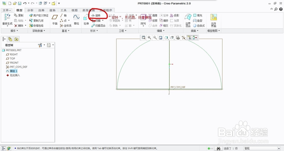
Task: Zoom out using the graphics toolbar
Action: [155, 38]
